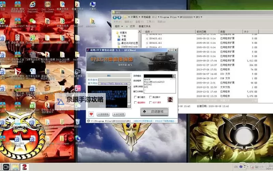Tick the red checkbox below 窗口模式
Screen dimensions: 273x171
[x=135, y=103]
